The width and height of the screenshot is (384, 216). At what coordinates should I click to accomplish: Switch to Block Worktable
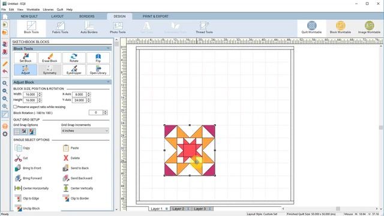[340, 28]
